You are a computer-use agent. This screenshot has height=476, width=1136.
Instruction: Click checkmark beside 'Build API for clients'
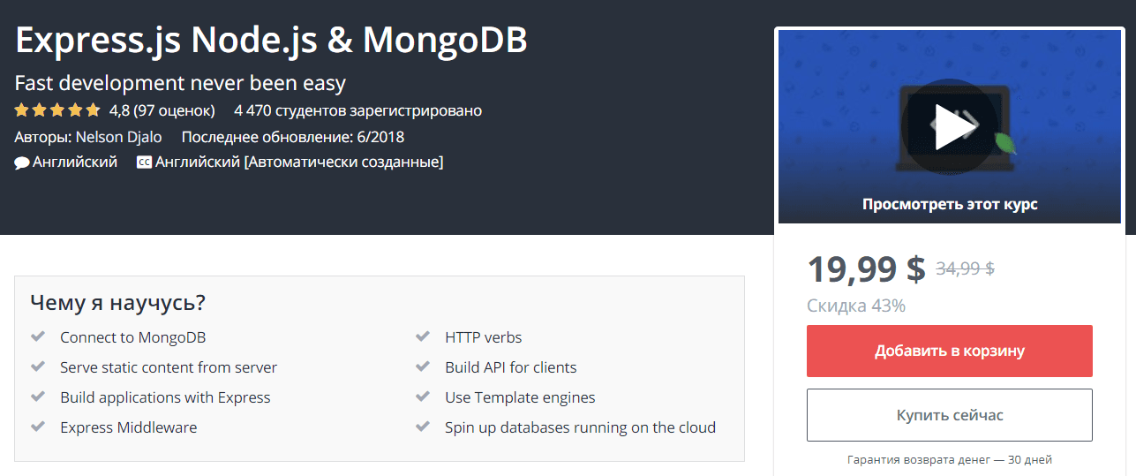click(423, 366)
